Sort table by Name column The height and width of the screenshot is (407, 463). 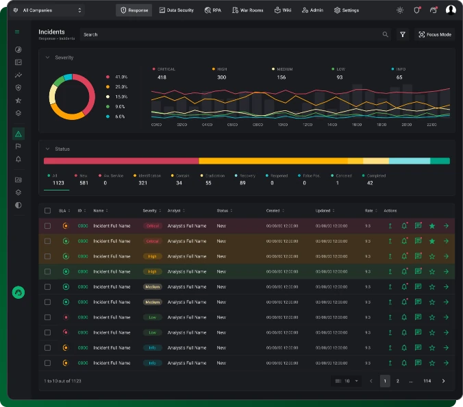[101, 210]
